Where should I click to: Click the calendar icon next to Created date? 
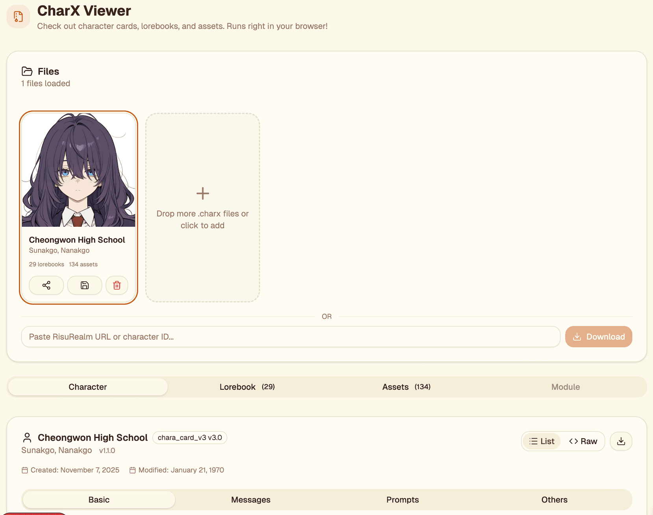tap(25, 470)
